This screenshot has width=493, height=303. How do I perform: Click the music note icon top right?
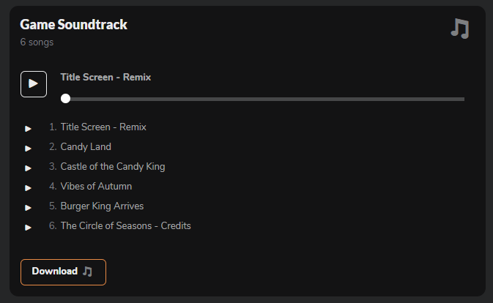(459, 29)
